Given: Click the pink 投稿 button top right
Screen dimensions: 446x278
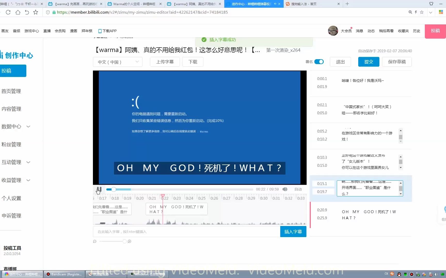Looking at the screenshot, I should pyautogui.click(x=435, y=31).
